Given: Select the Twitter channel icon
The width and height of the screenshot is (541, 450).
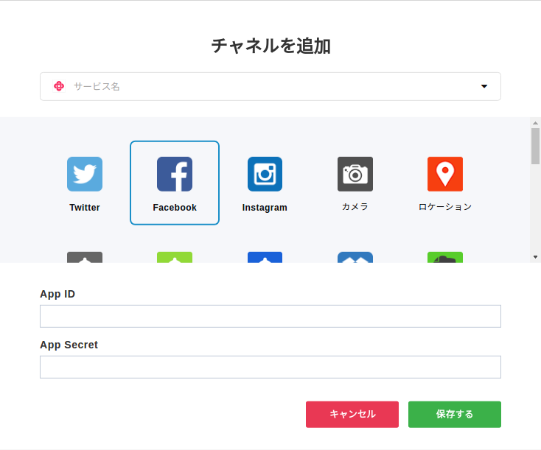Looking at the screenshot, I should click(85, 174).
